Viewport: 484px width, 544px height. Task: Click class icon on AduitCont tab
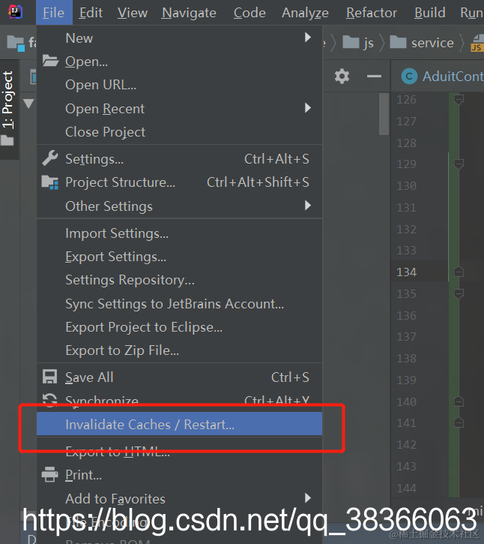[x=409, y=76]
